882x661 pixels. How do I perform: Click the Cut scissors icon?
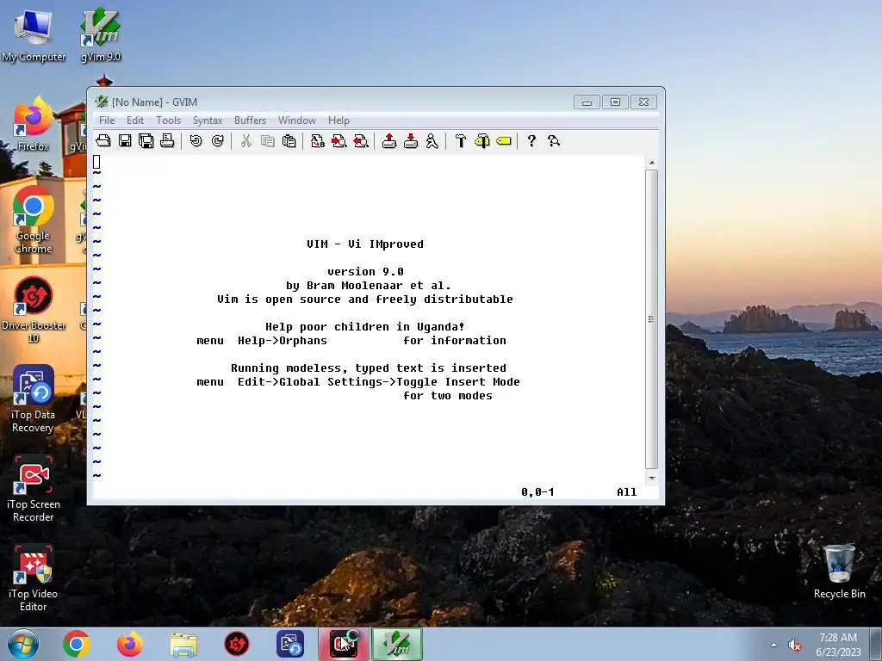[245, 140]
